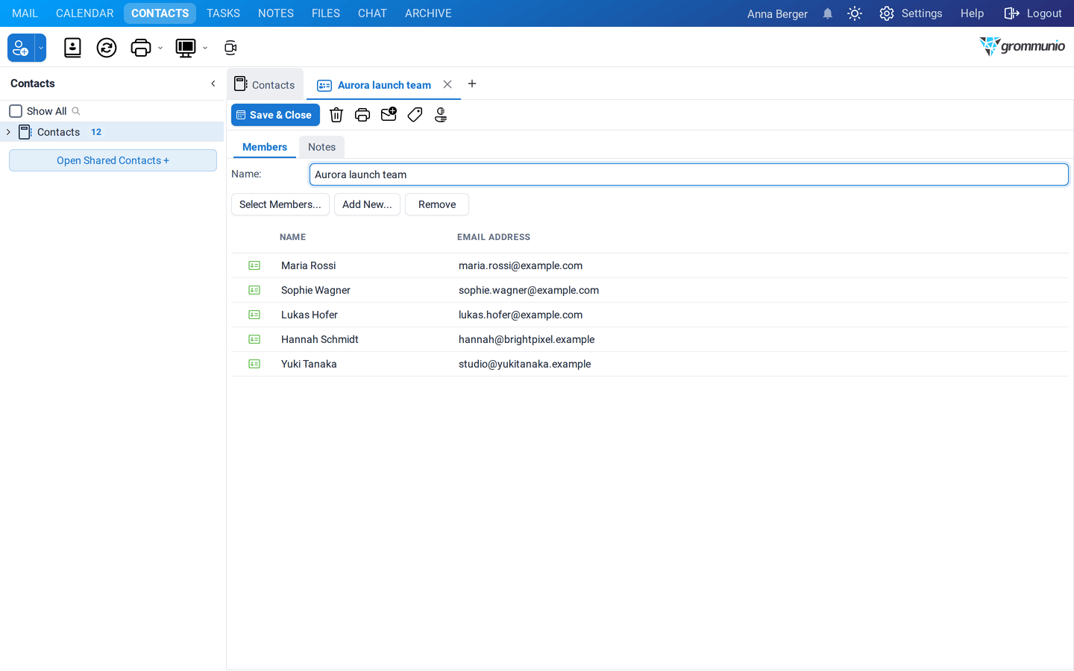
Task: Open the notifications bell icon
Action: pos(828,13)
